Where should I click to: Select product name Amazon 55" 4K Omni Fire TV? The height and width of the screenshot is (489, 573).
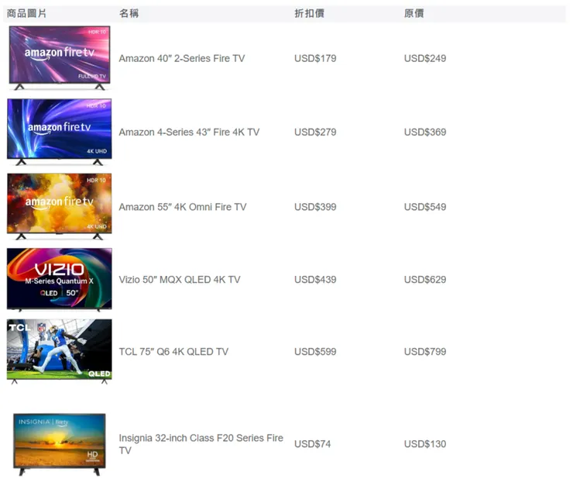(x=182, y=207)
